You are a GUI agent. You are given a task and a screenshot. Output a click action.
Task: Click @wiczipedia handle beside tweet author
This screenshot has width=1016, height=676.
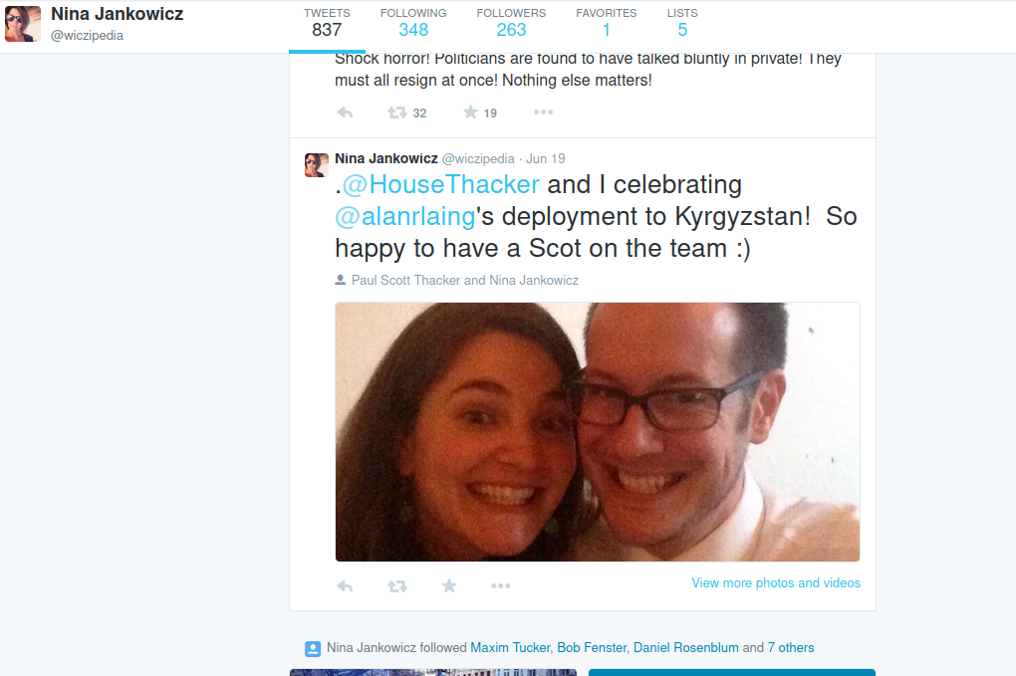point(478,158)
